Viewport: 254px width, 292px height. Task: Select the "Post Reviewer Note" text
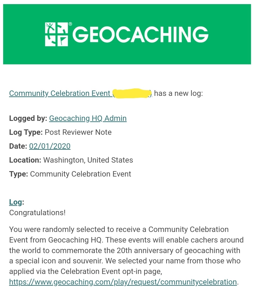pos(78,132)
